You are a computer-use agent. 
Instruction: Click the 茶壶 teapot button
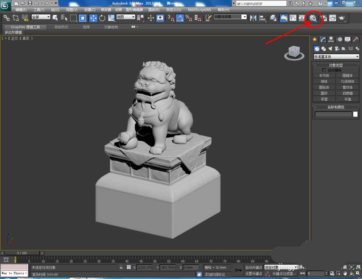click(324, 99)
